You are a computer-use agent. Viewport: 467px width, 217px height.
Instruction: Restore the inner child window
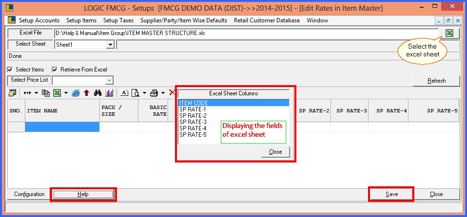tap(448, 20)
